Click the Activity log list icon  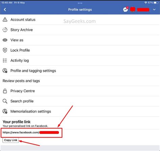[5, 60]
